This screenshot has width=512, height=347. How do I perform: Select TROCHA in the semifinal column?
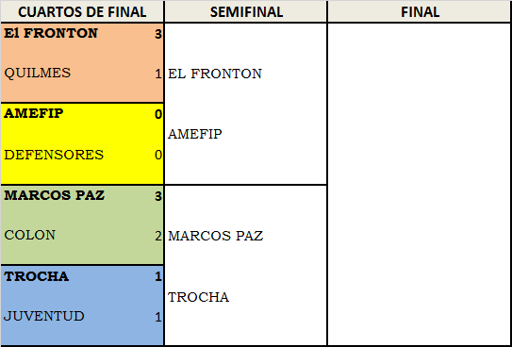coord(199,297)
